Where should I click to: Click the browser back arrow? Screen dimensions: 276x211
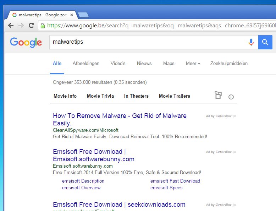pyautogui.click(x=11, y=26)
